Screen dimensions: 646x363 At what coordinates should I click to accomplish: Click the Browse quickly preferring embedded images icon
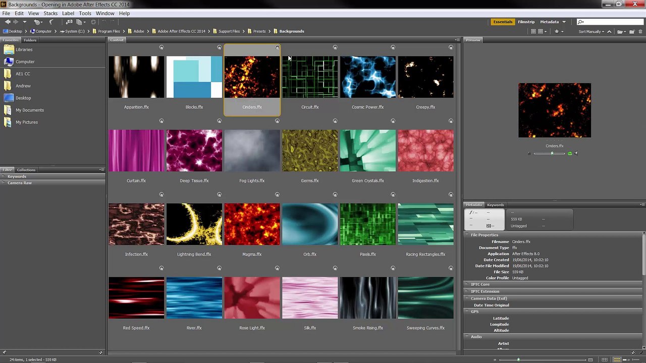[533, 31]
